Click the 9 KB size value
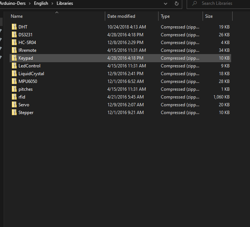250x227 pixels. click(225, 66)
